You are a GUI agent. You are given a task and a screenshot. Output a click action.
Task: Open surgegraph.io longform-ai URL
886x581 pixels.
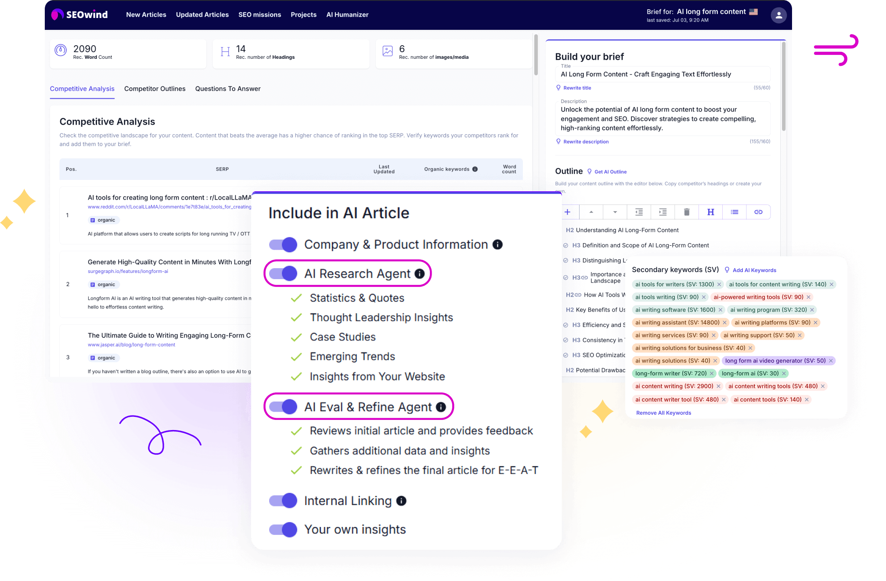[x=128, y=272]
